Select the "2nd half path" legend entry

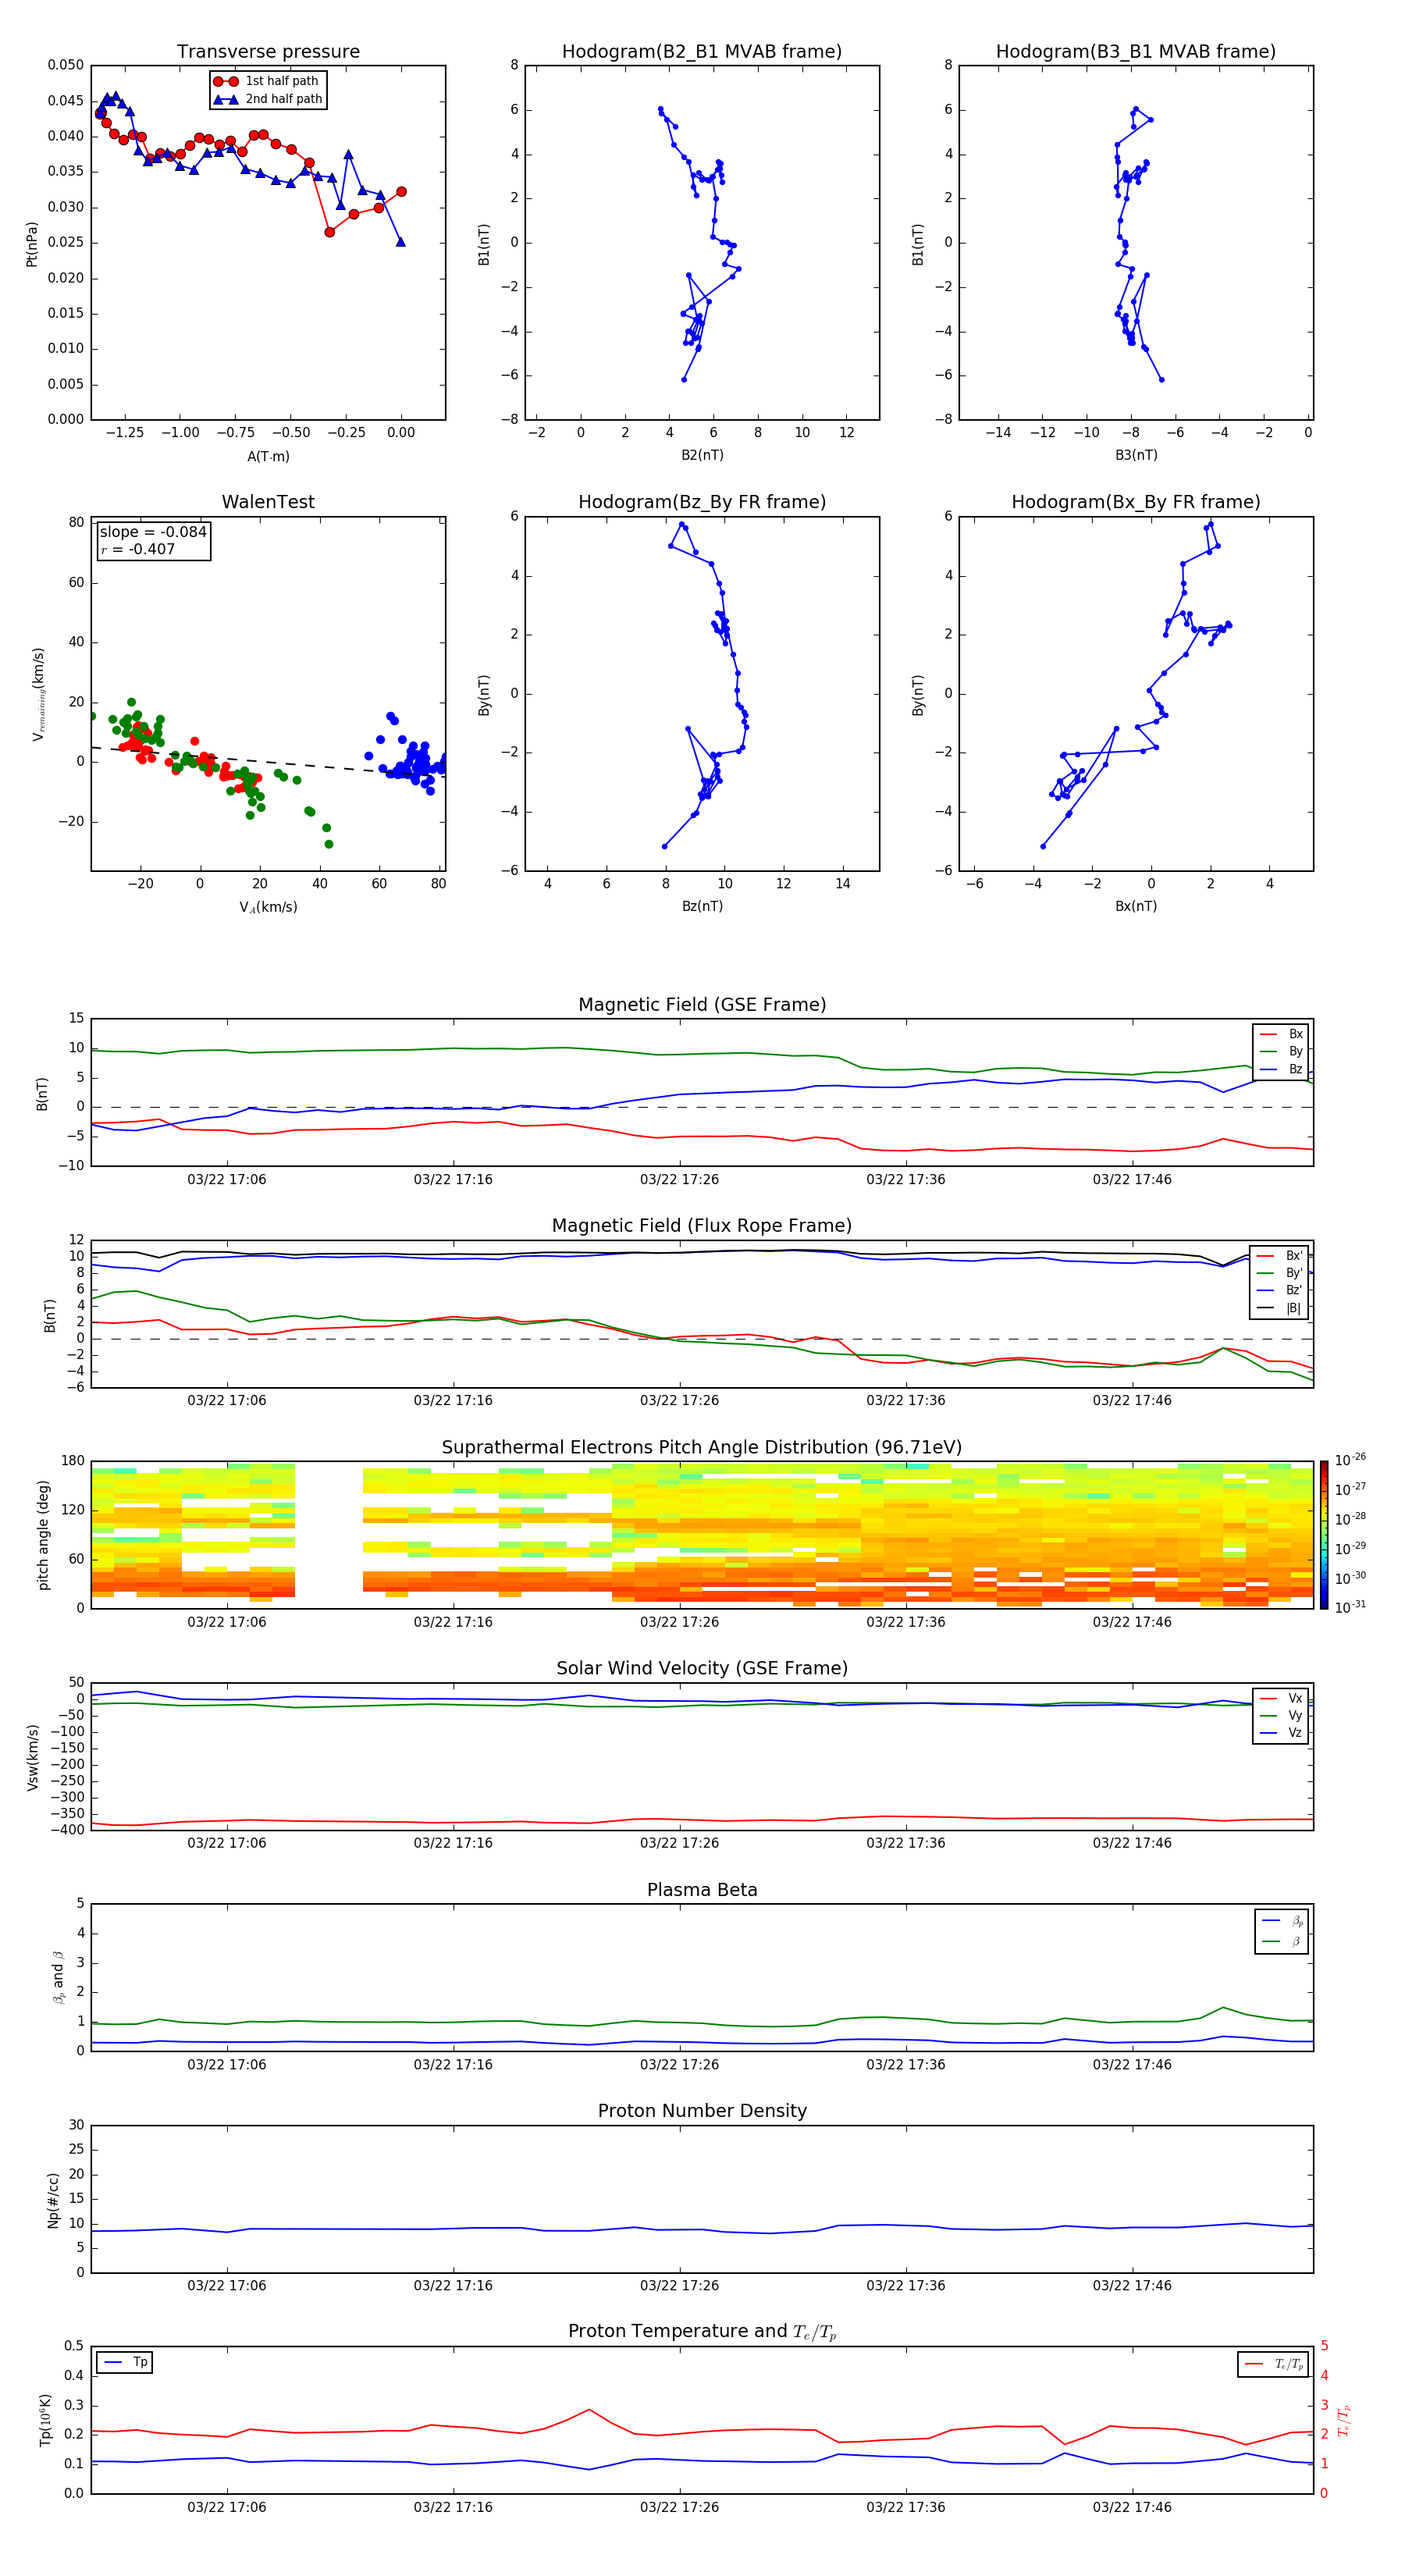(267, 99)
